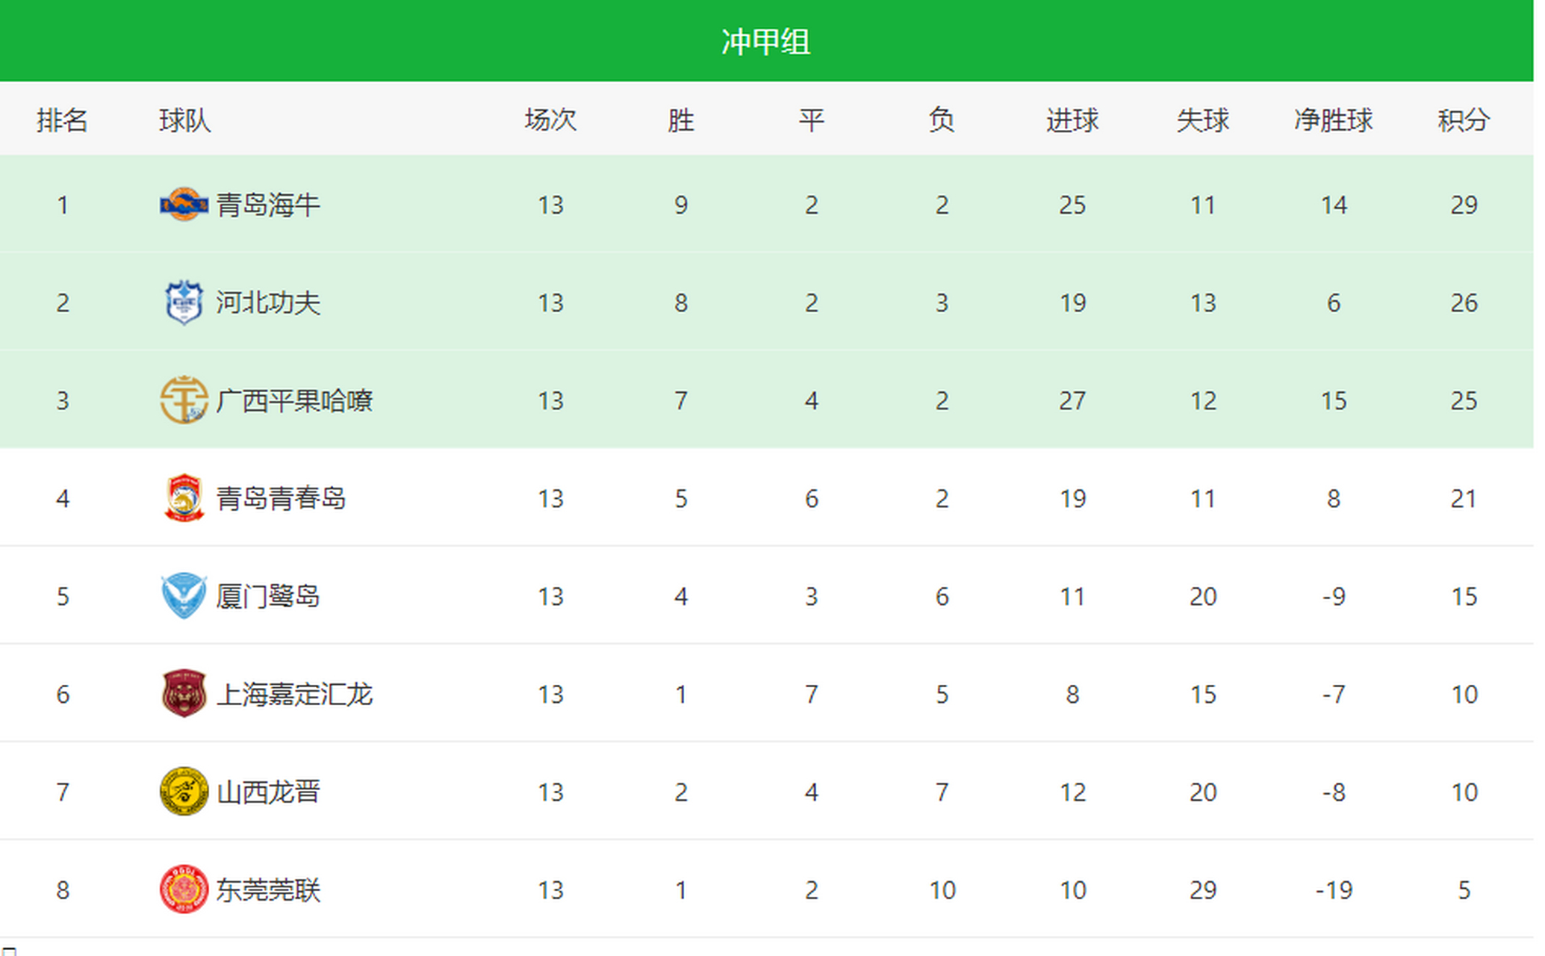Click the 排名 column header
The image size is (1545, 956).
click(x=62, y=119)
